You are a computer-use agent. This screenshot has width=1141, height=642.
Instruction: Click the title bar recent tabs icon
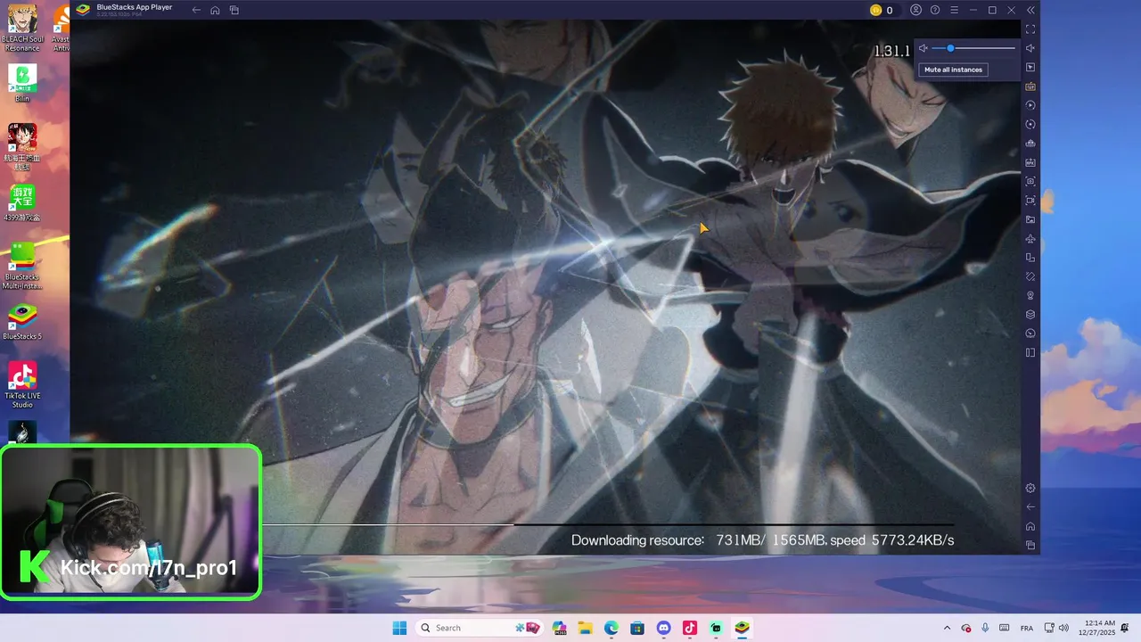234,10
